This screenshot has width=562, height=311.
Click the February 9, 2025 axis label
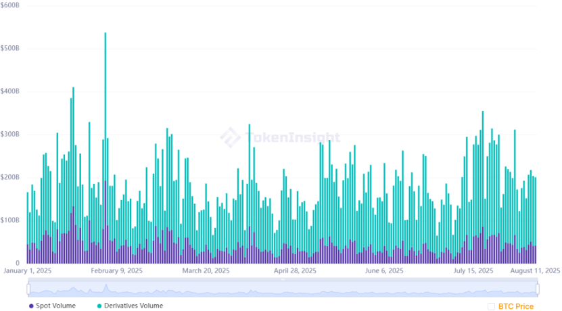(116, 271)
